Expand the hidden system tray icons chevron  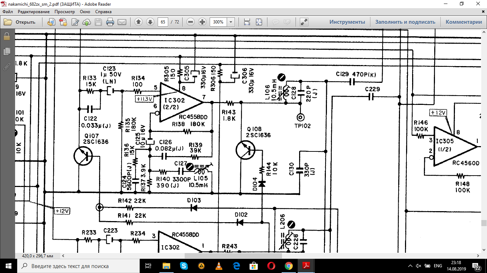pyautogui.click(x=410, y=266)
